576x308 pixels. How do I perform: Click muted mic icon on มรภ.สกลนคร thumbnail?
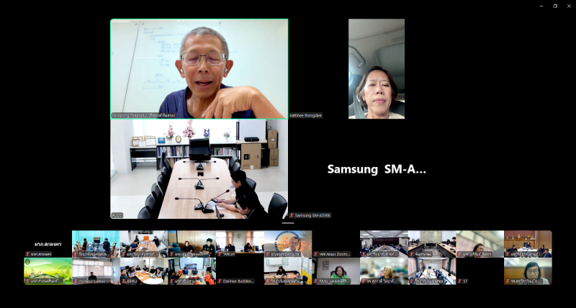point(28,254)
